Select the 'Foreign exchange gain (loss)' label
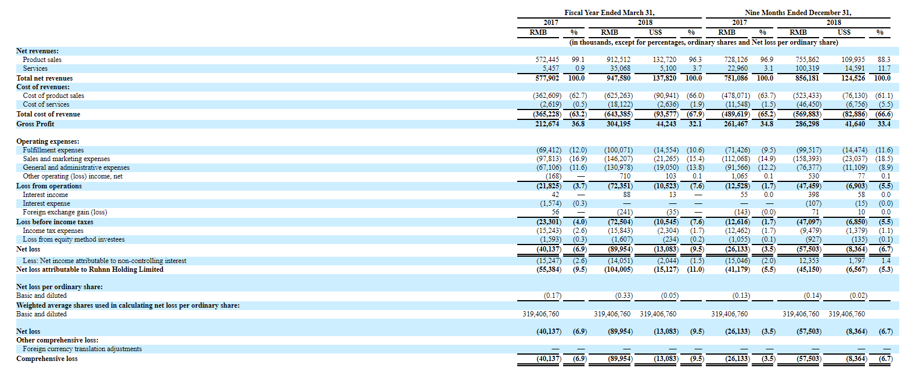 coord(65,212)
